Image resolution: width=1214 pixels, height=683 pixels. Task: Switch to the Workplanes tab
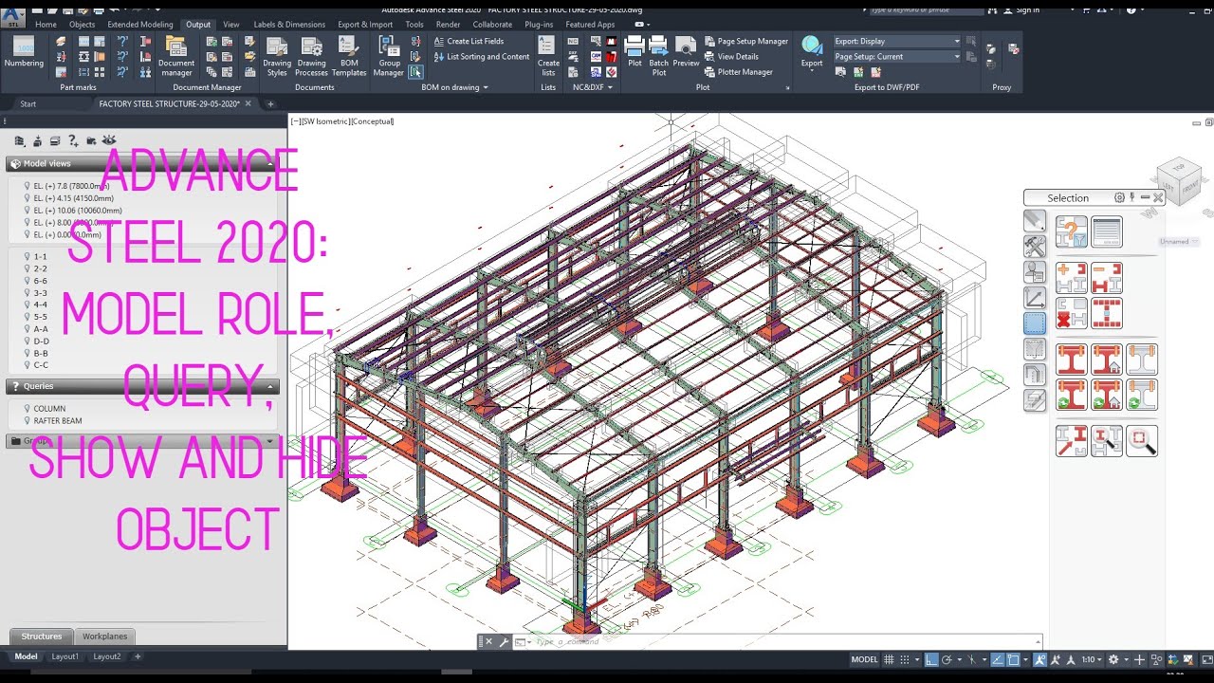coord(104,637)
